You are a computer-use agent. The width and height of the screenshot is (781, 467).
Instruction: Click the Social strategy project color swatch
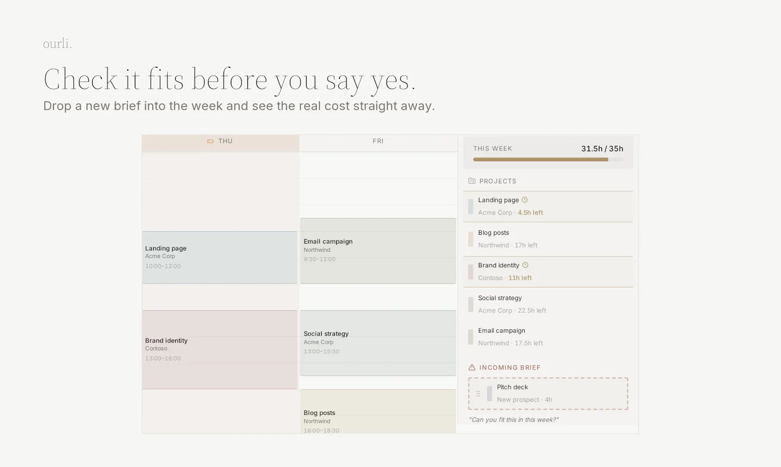point(471,305)
